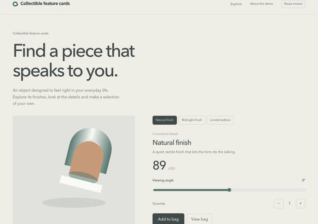Click the left end of the Viewing angle track
This screenshot has height=224, width=318.
pos(155,190)
